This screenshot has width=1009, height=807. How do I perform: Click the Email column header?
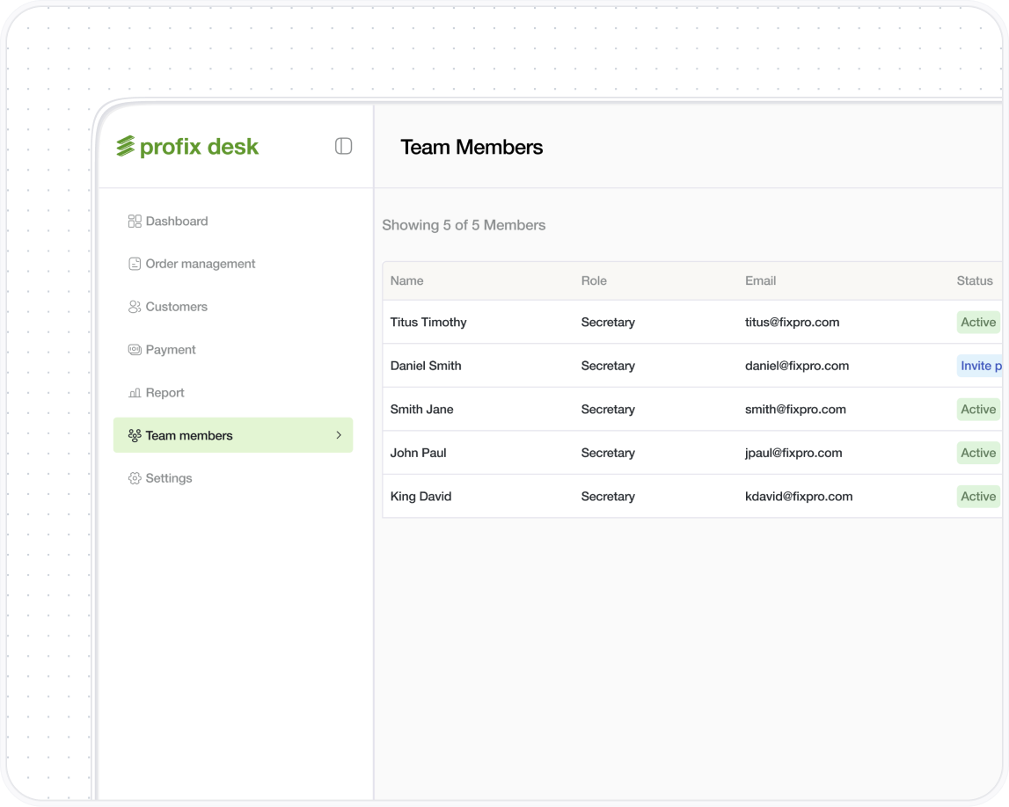[760, 281]
